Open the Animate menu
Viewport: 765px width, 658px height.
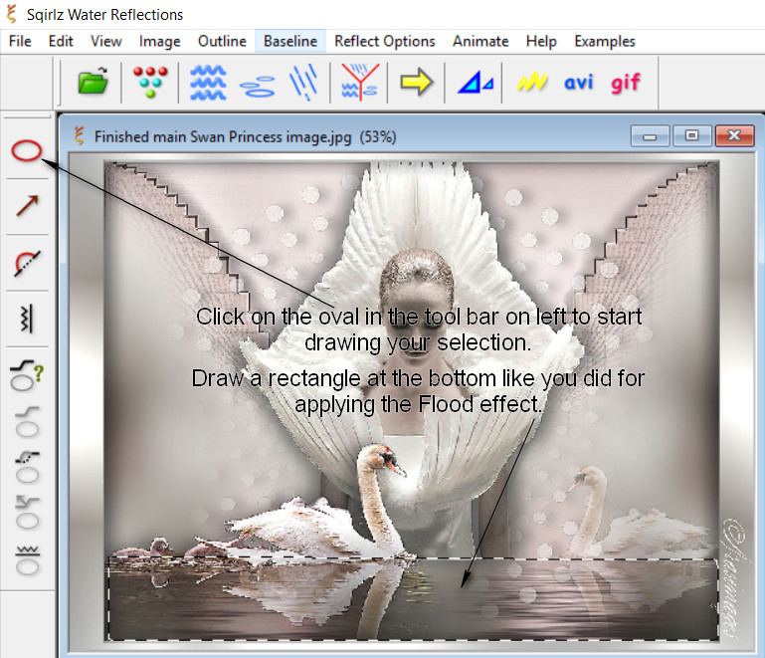pos(479,41)
